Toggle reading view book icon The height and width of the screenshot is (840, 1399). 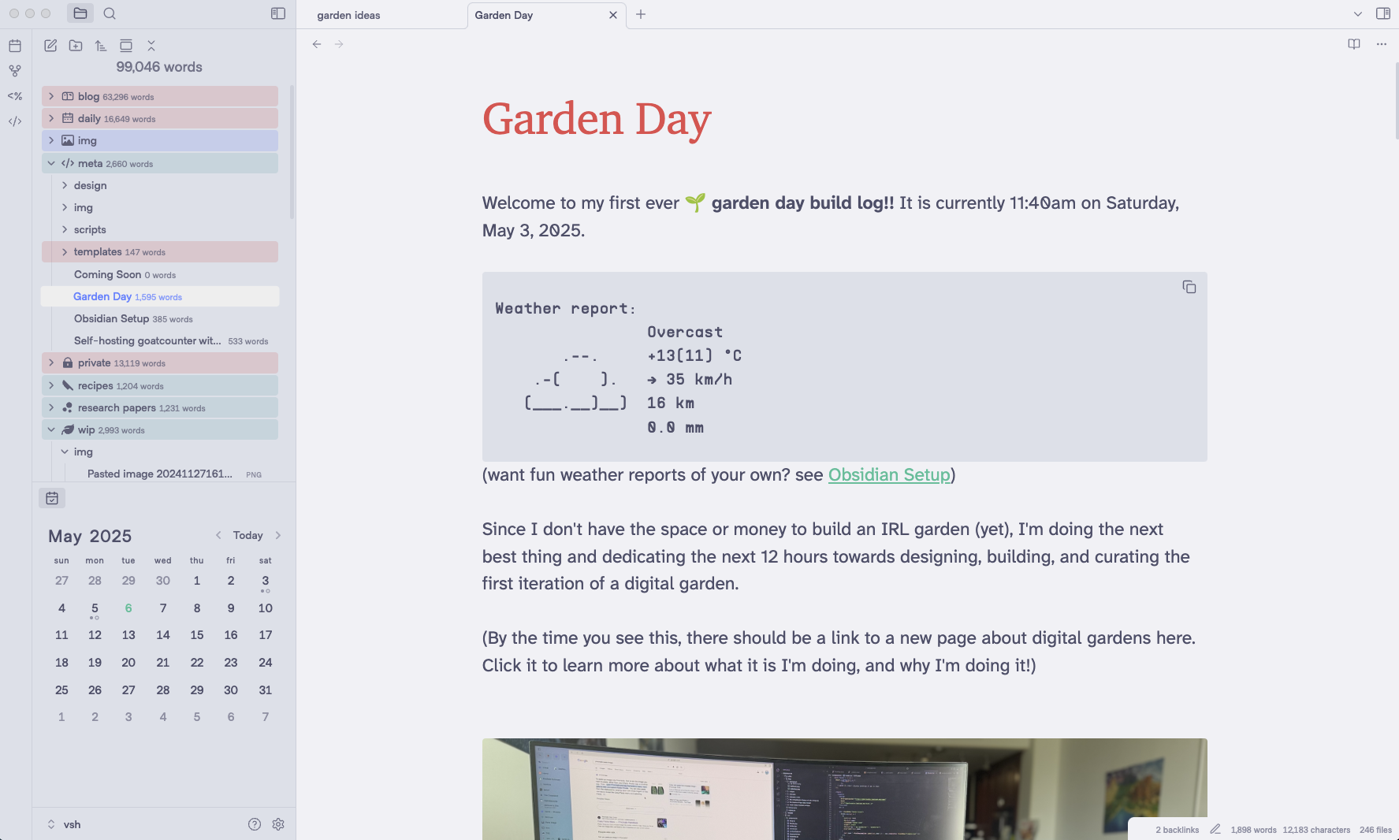click(x=1354, y=44)
